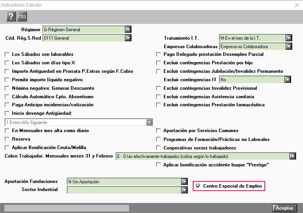Screen dimensions: 303x213
Task: Click the E - Días efectivamente trabajados field
Action: [x=206, y=156]
